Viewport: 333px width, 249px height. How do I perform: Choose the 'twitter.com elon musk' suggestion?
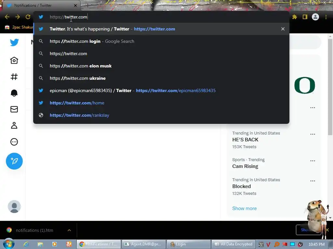[x=161, y=66]
